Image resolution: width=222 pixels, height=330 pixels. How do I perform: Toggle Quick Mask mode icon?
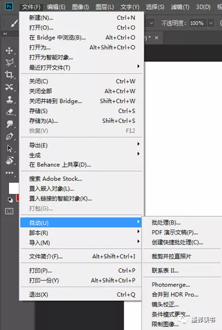click(x=9, y=211)
